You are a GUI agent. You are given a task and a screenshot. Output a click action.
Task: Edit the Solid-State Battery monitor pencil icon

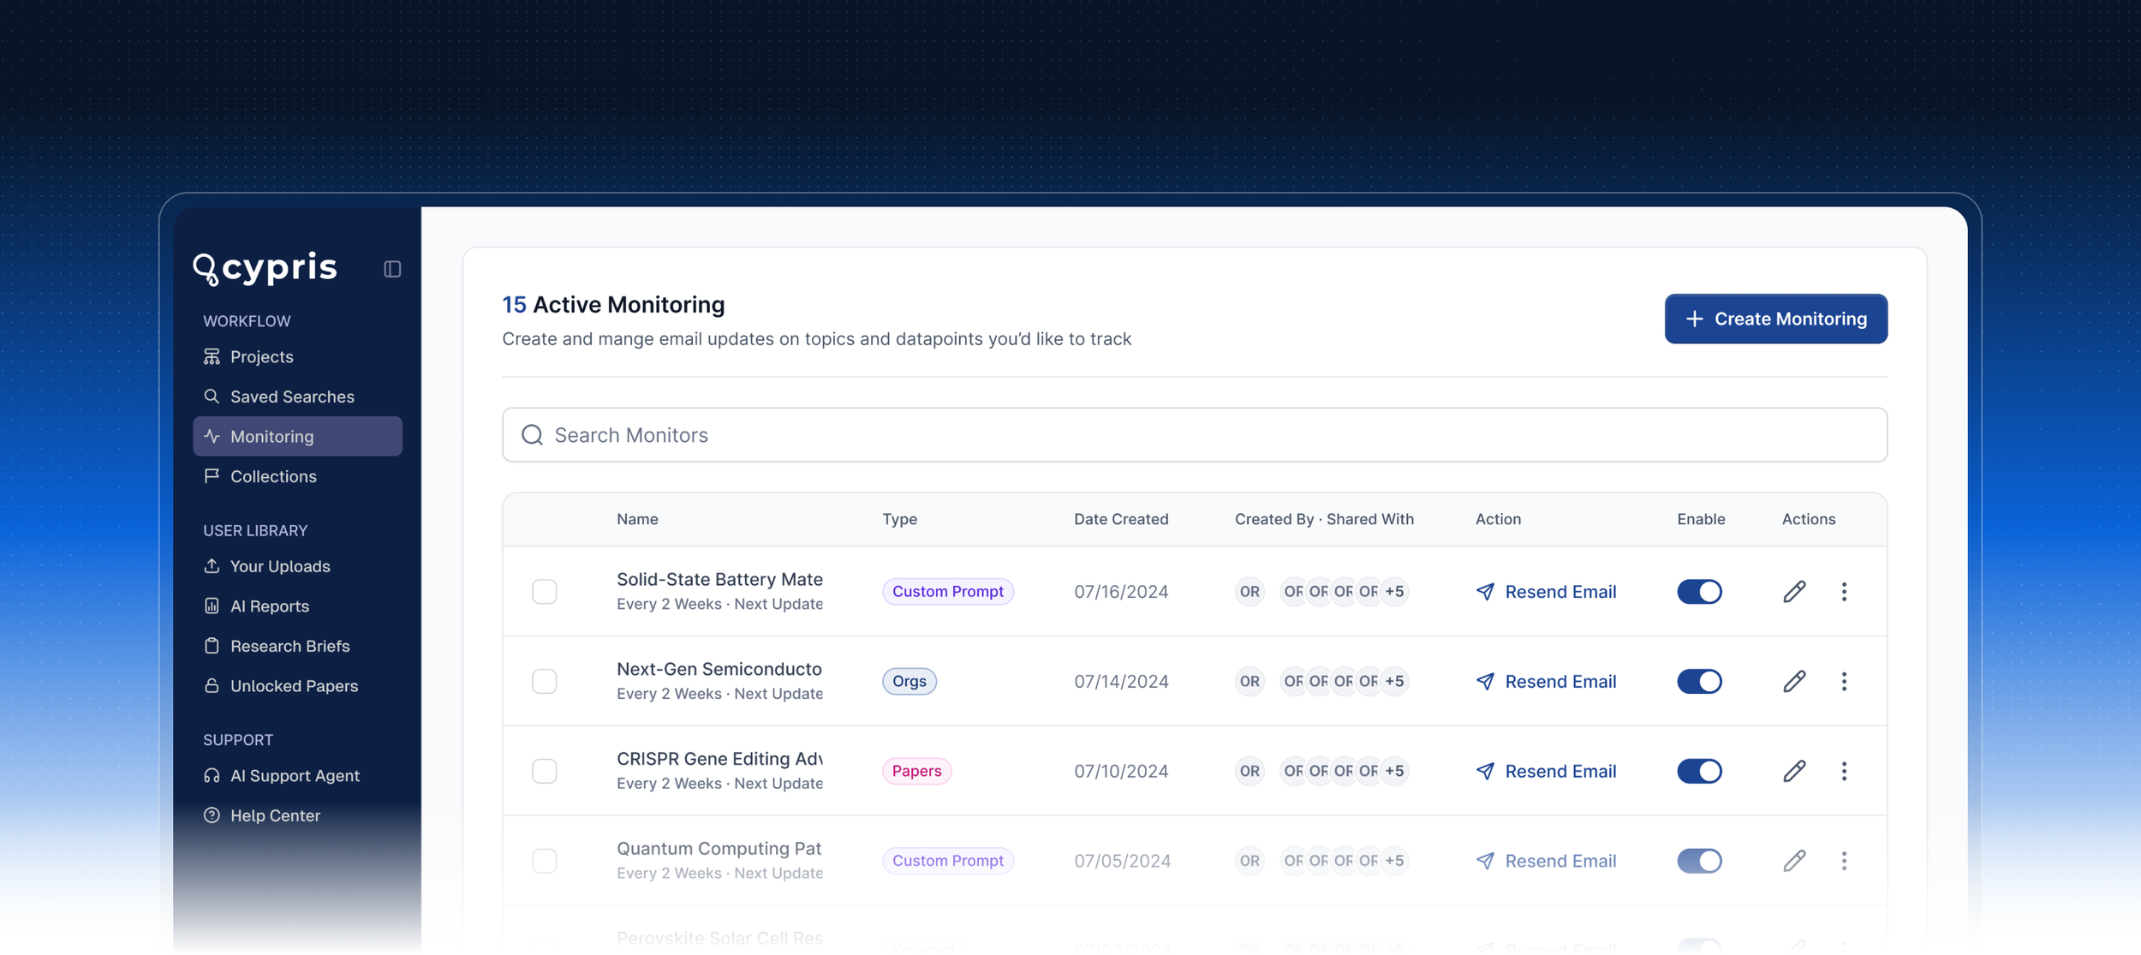(1794, 591)
